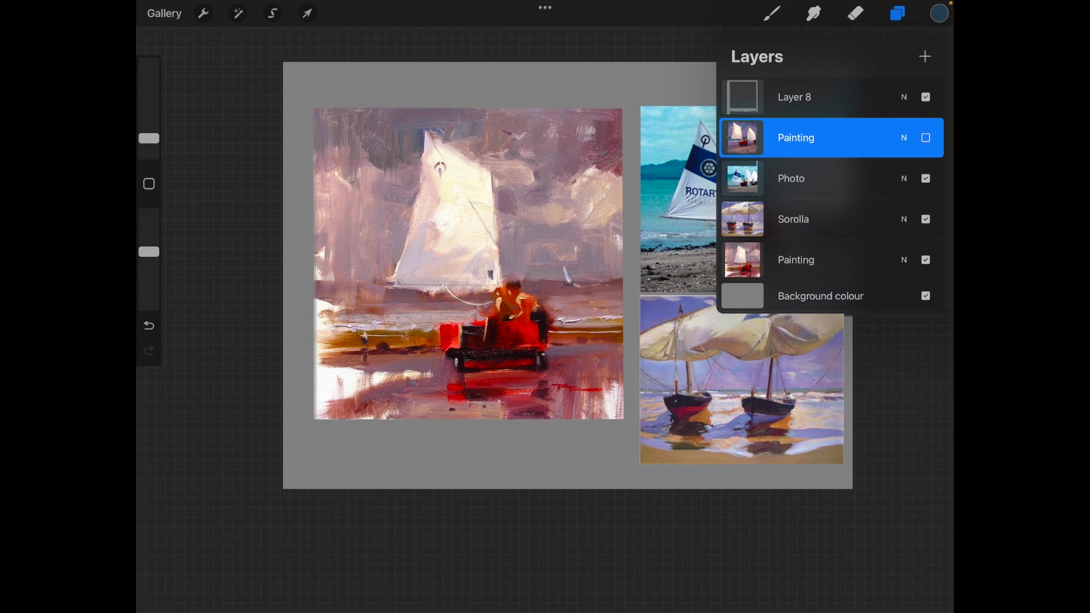Tap the sailboat painting on the canvas

pos(468,264)
